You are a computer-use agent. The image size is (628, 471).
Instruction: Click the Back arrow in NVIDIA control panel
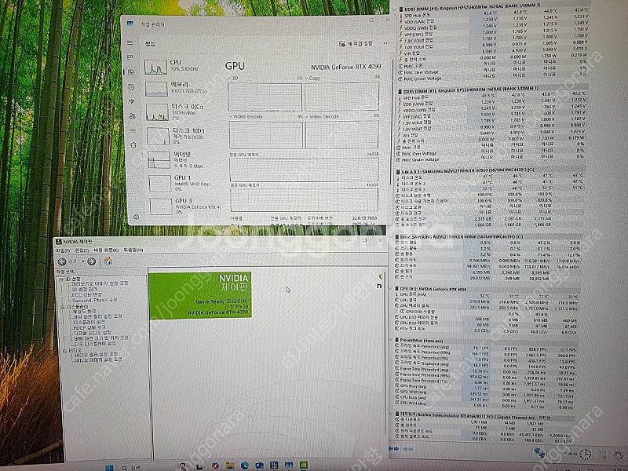[62, 261]
